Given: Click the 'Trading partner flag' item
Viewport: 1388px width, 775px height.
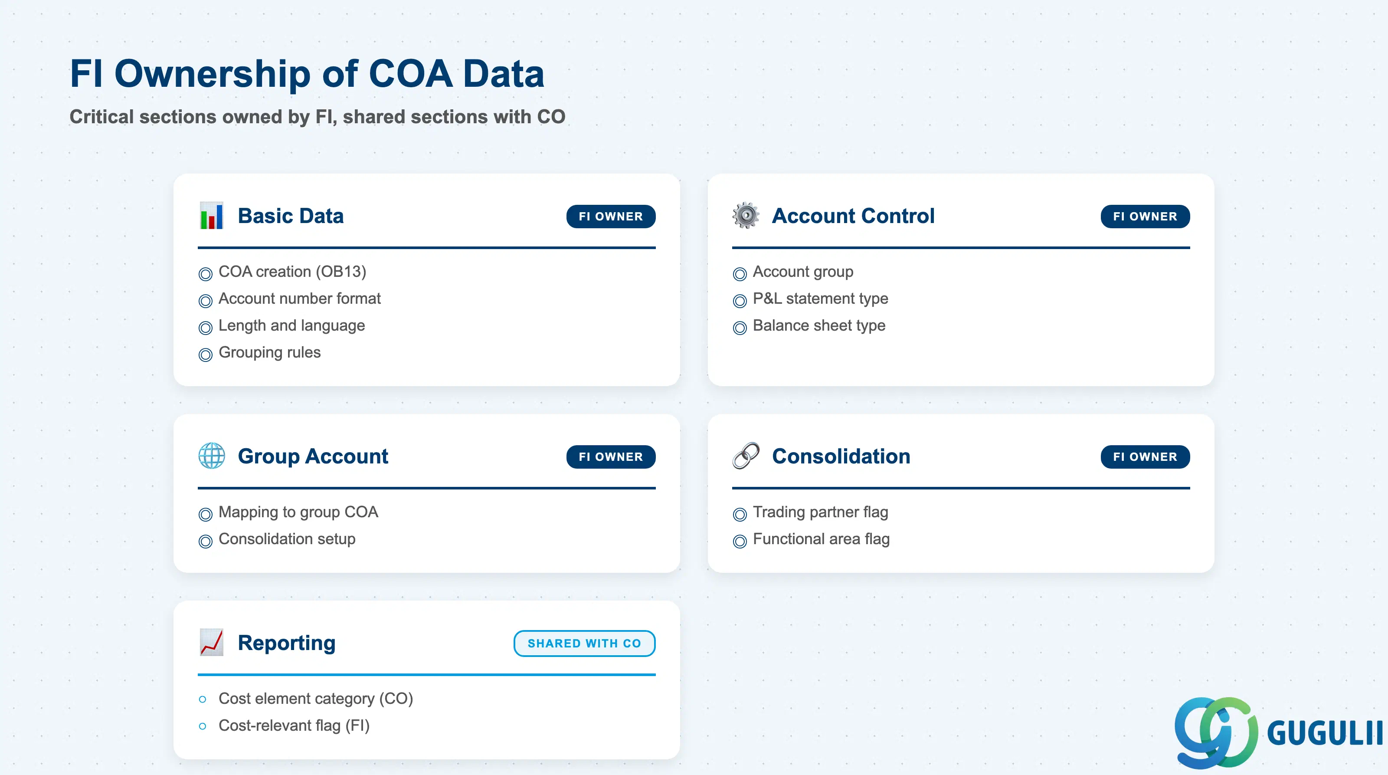Looking at the screenshot, I should [820, 512].
